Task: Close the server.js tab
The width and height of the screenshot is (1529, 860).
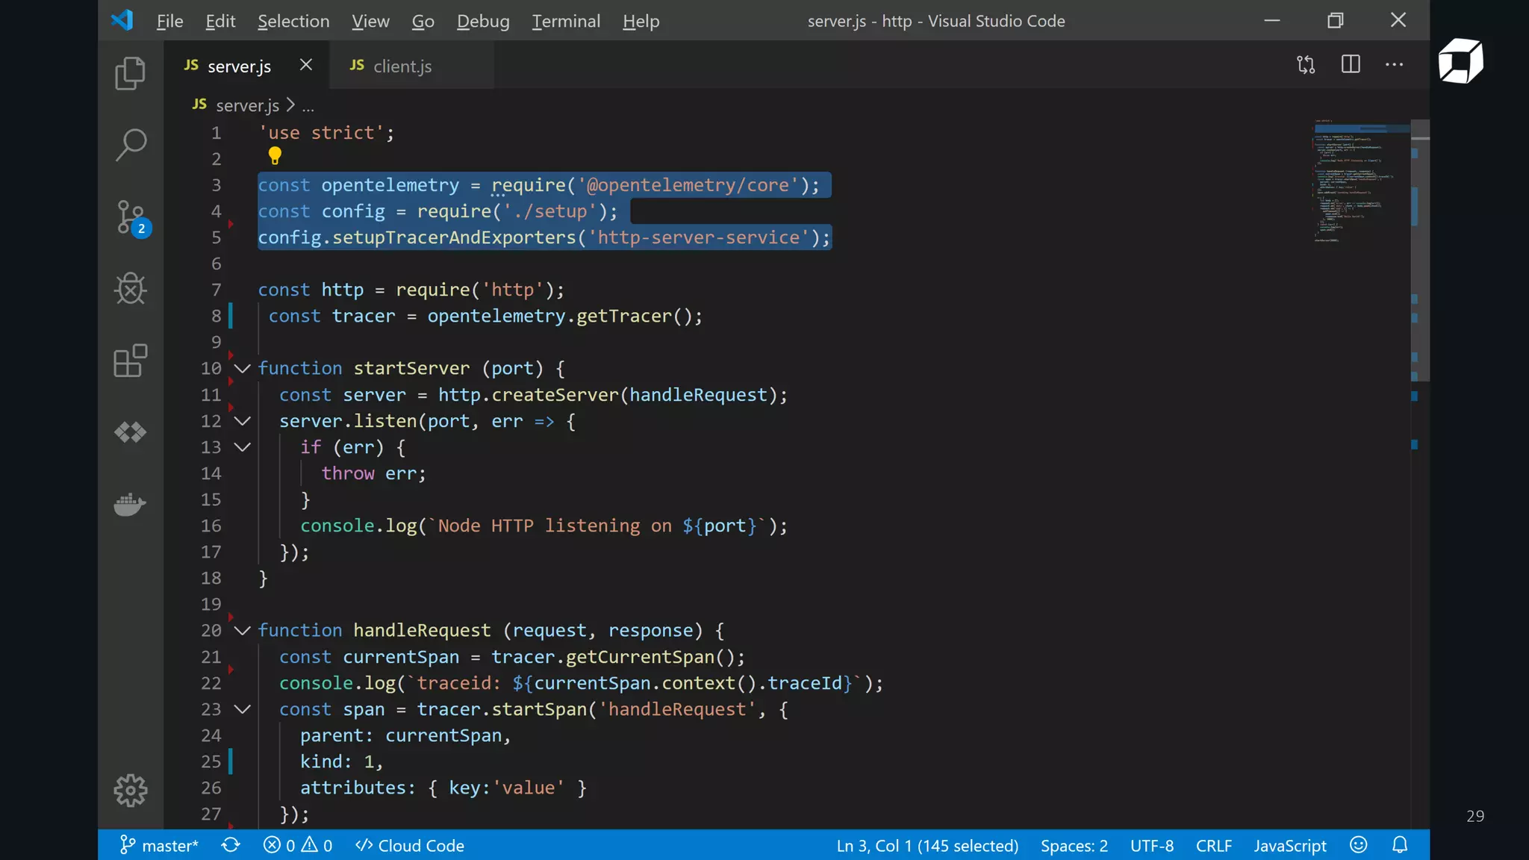Action: click(x=306, y=65)
